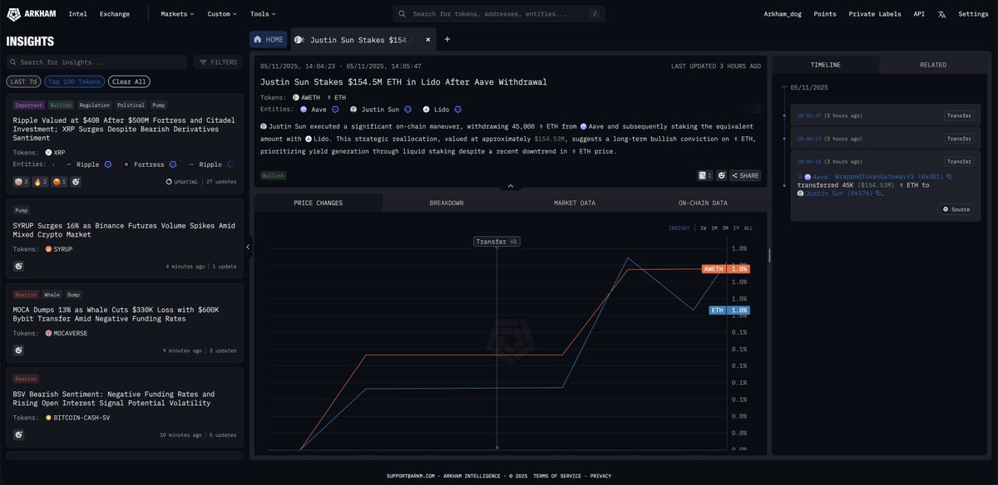This screenshot has width=998, height=485.
Task: Copy the Aave WrappedTokenGatewayV3 address
Action: [x=948, y=177]
